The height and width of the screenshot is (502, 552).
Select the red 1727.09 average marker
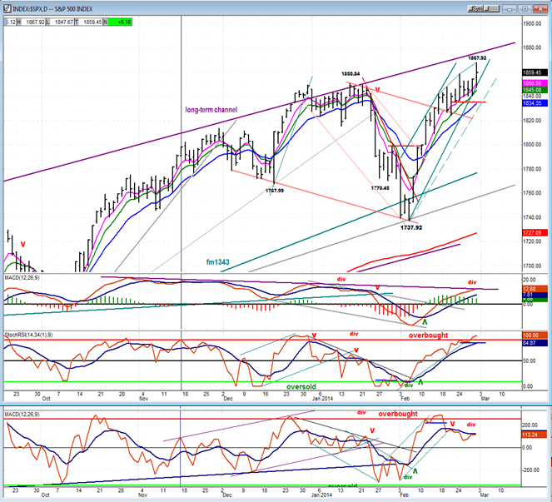coord(535,233)
